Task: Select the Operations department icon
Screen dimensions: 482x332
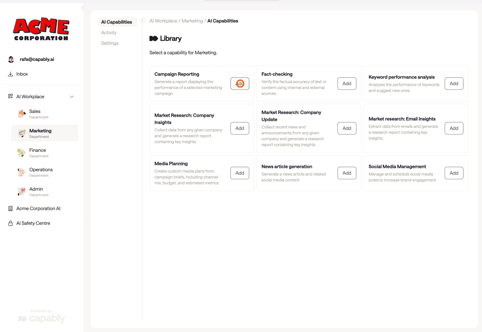Action: coord(21,172)
